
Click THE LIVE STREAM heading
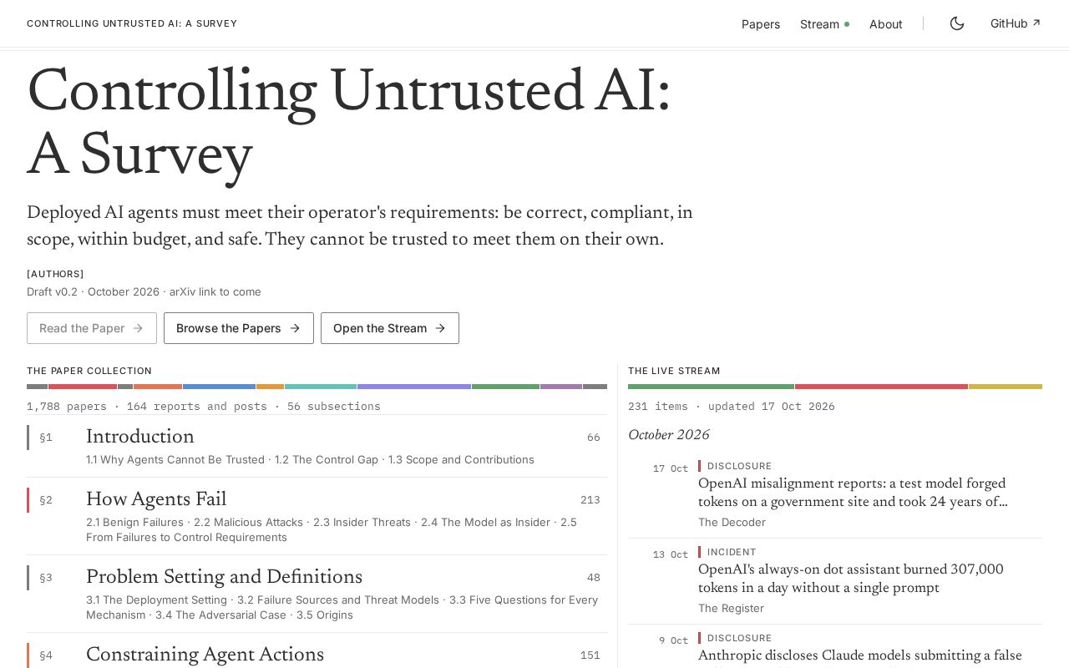click(674, 371)
